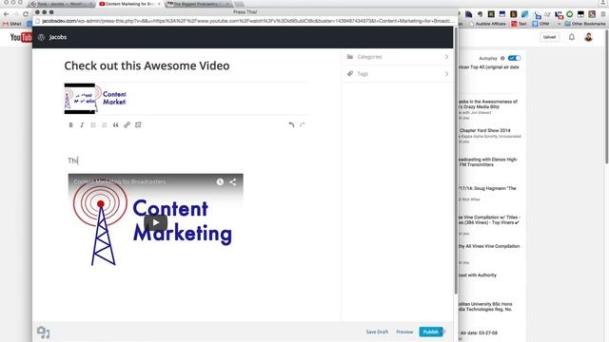This screenshot has height=342, width=609.
Task: Click the Gmail bookmark
Action: coord(12,24)
